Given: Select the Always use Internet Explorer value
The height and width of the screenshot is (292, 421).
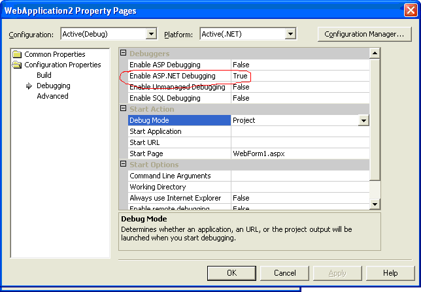Looking at the screenshot, I should (241, 198).
